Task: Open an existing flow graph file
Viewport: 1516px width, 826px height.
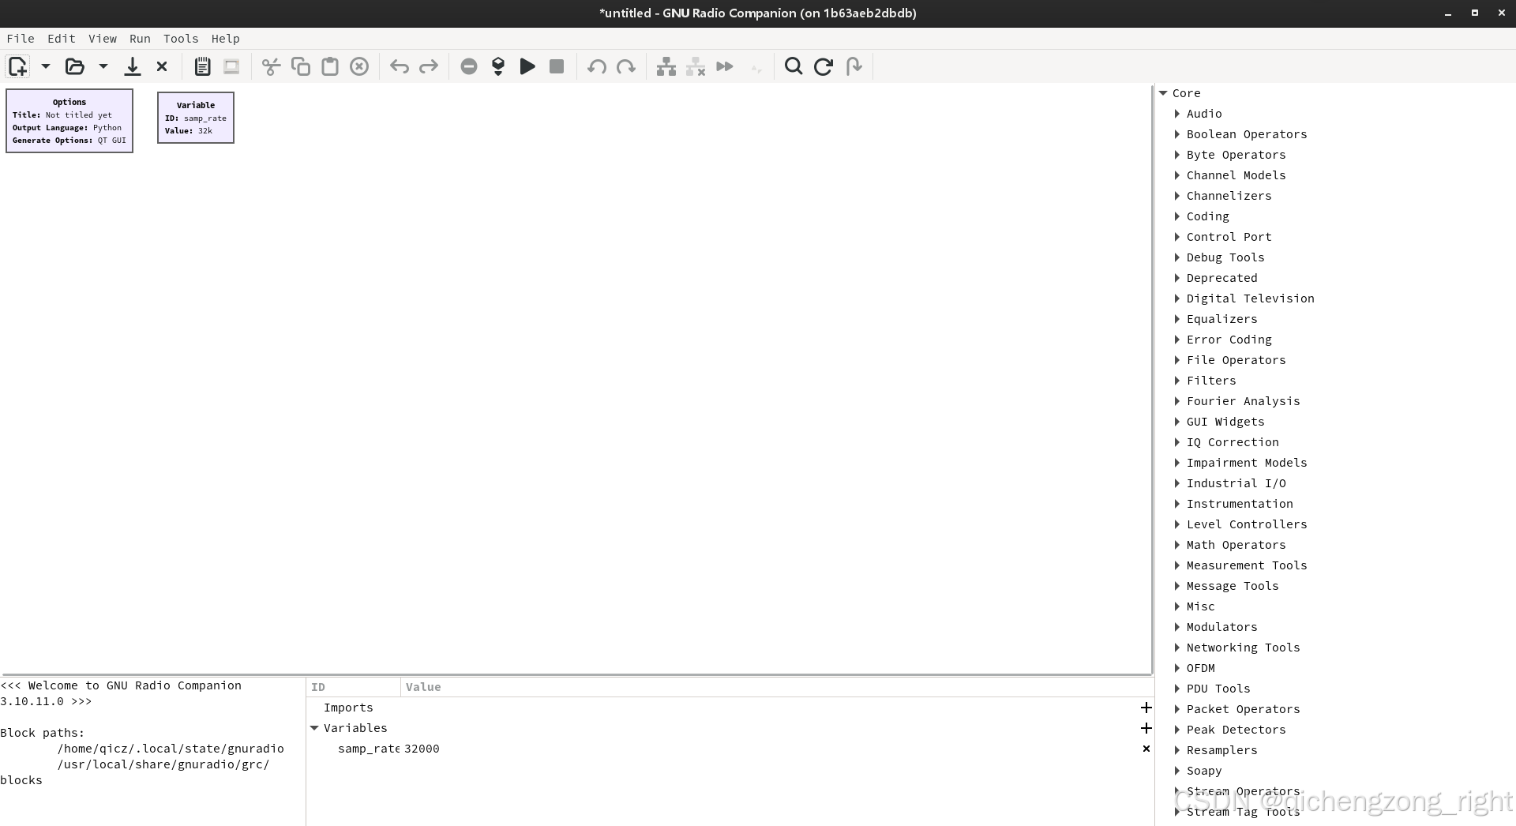Action: pos(75,66)
